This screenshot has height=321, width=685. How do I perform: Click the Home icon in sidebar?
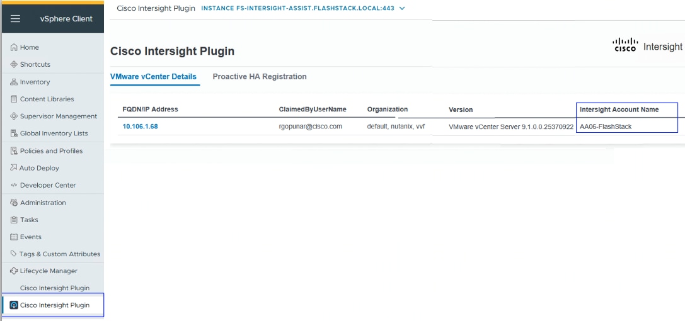14,47
